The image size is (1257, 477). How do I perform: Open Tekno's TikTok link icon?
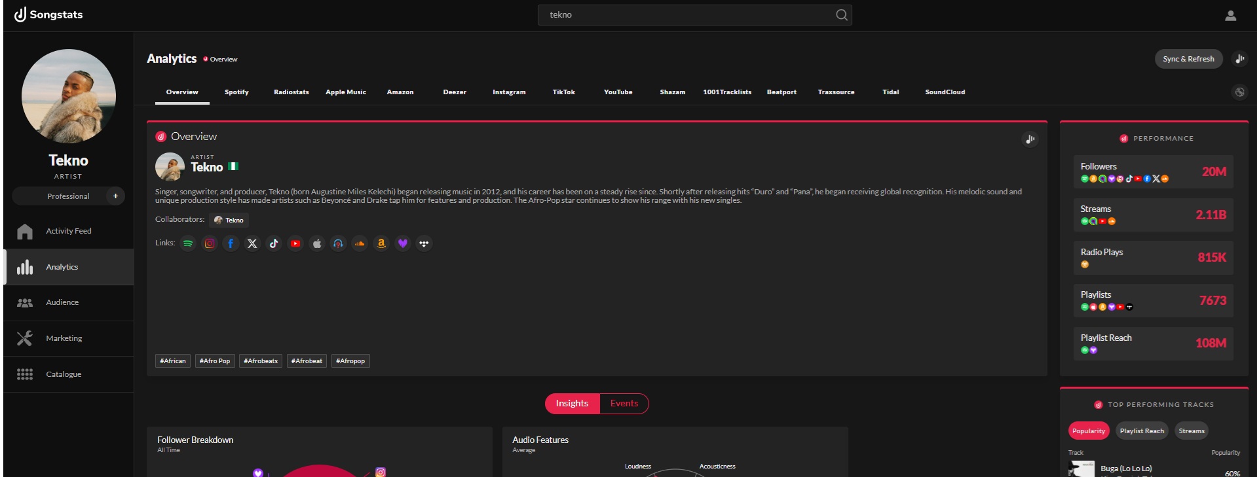click(274, 243)
